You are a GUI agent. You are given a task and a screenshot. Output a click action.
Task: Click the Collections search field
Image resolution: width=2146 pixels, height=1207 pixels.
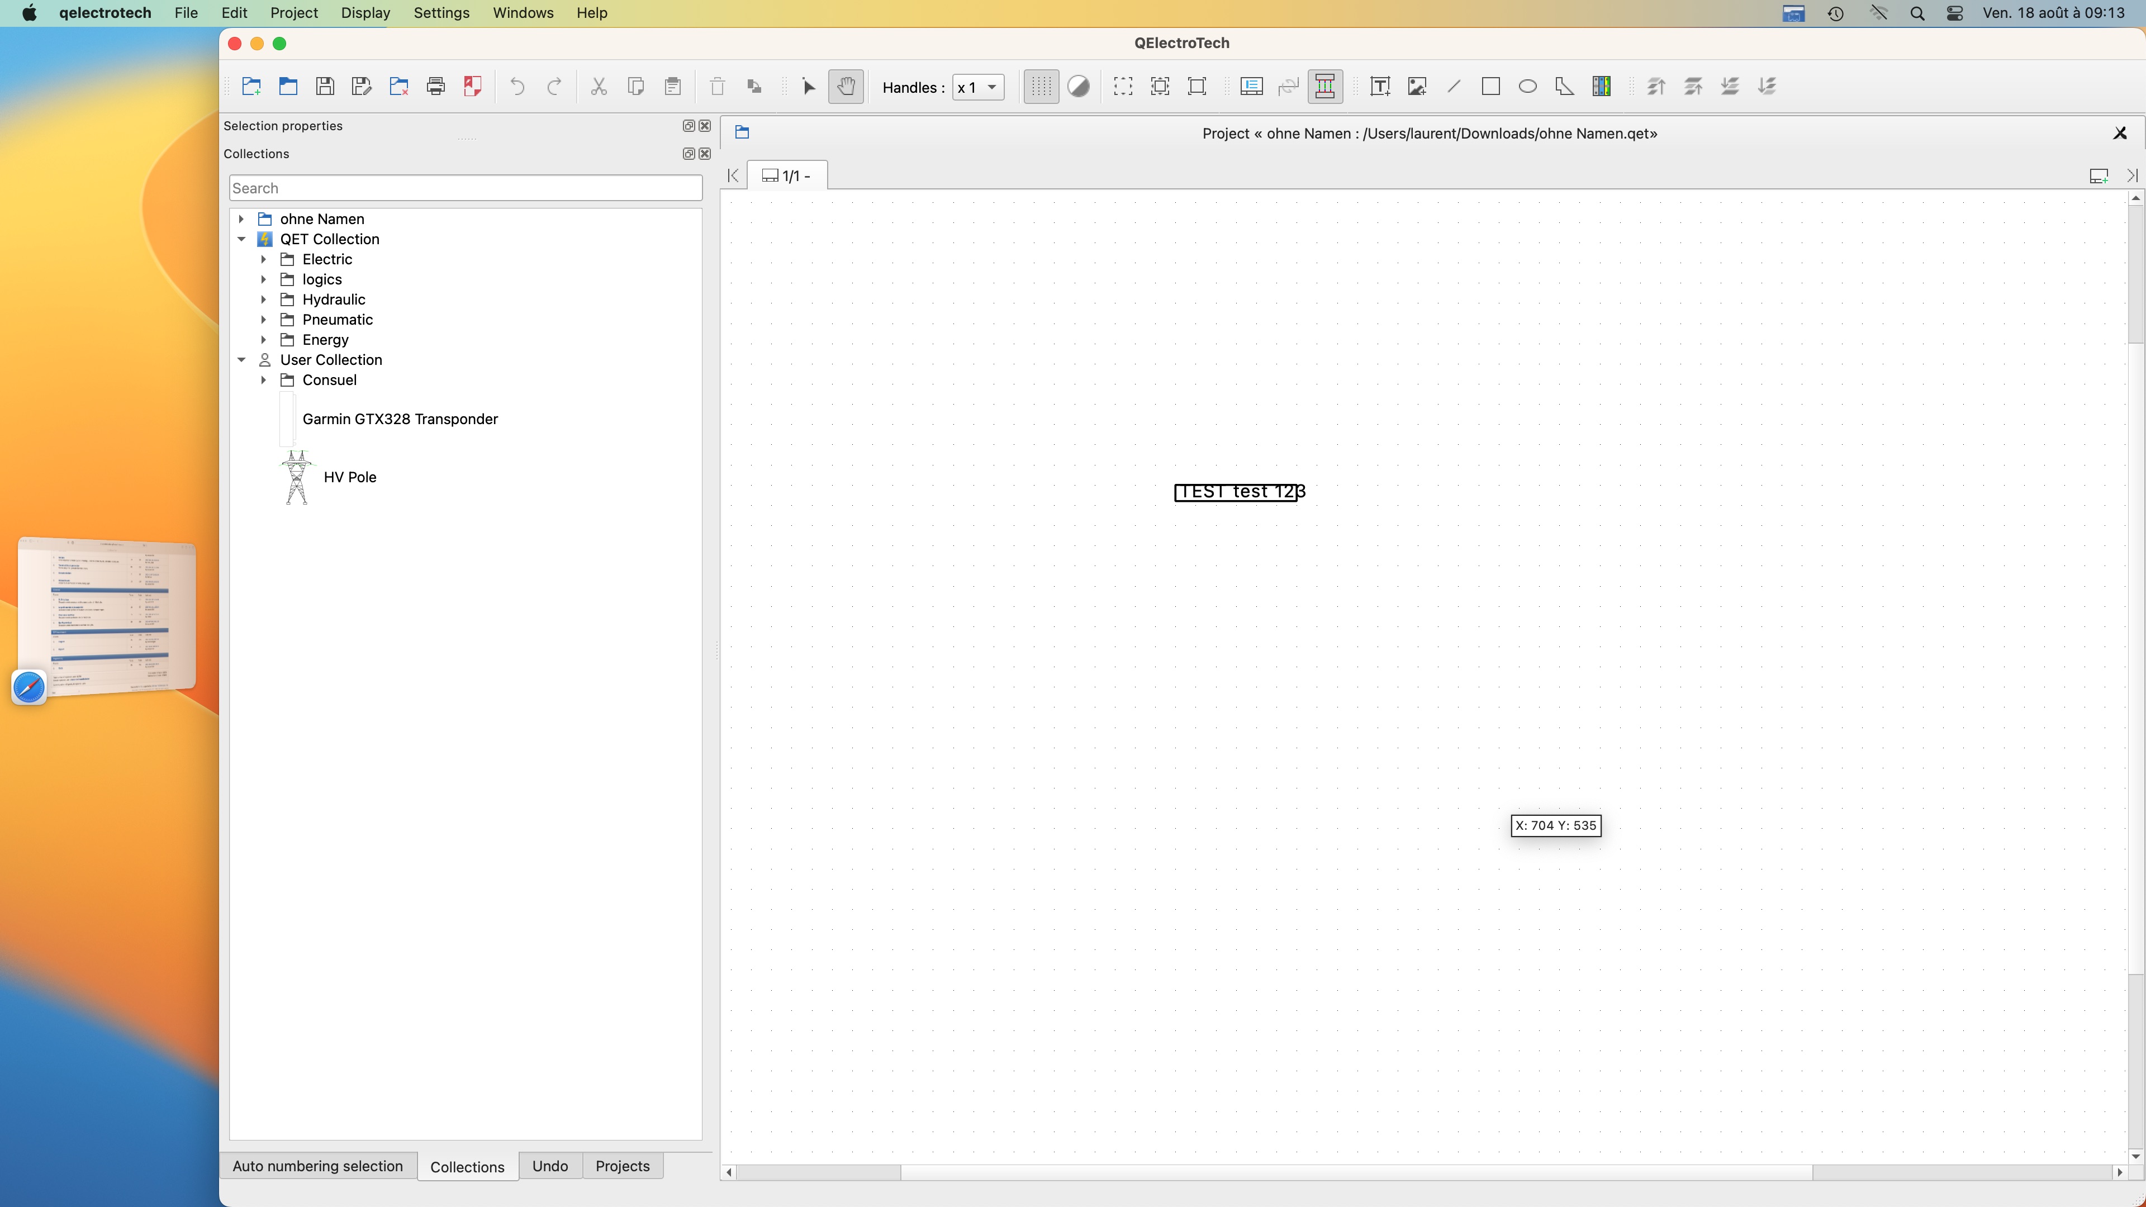pyautogui.click(x=465, y=188)
